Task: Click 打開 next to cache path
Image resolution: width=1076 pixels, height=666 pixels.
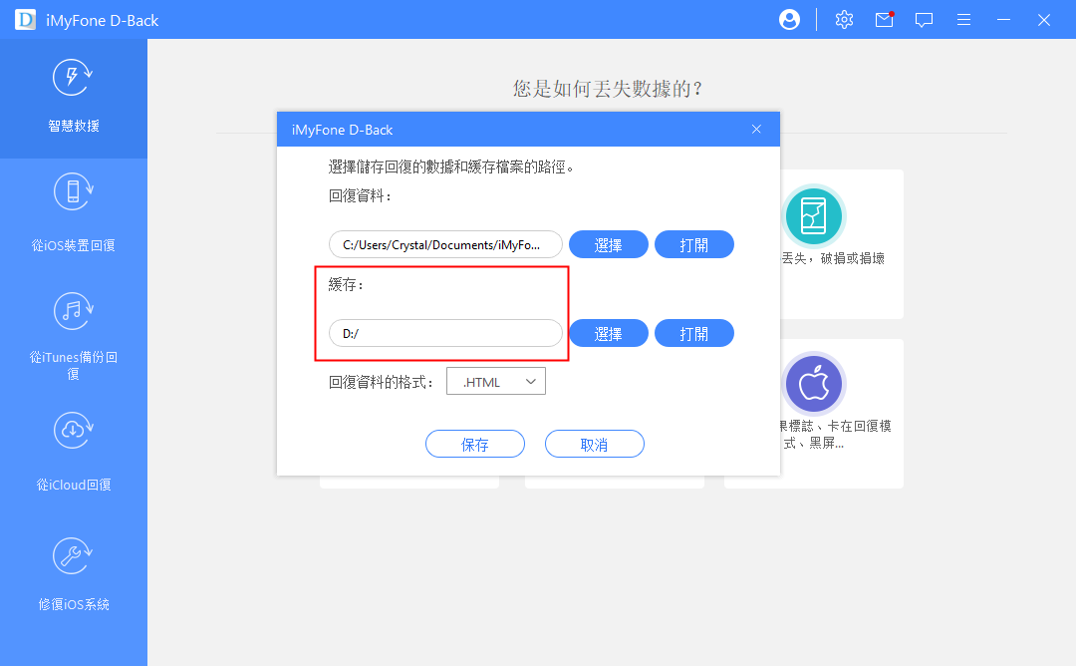Action: tap(693, 333)
